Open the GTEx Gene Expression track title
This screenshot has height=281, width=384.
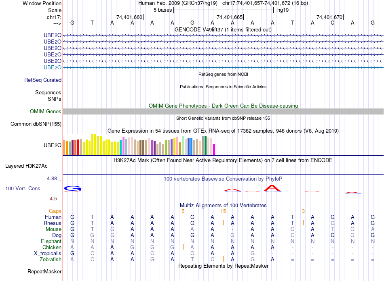[223, 131]
